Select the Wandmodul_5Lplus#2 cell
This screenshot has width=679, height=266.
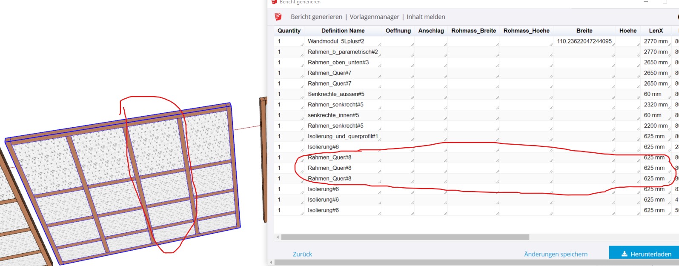(x=336, y=41)
